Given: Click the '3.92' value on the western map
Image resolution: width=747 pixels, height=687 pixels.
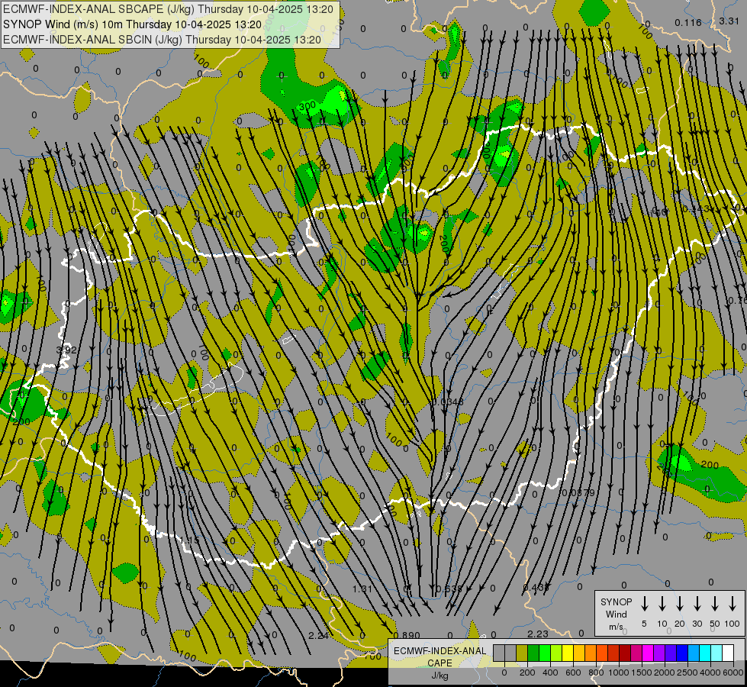Looking at the screenshot, I should tap(66, 350).
